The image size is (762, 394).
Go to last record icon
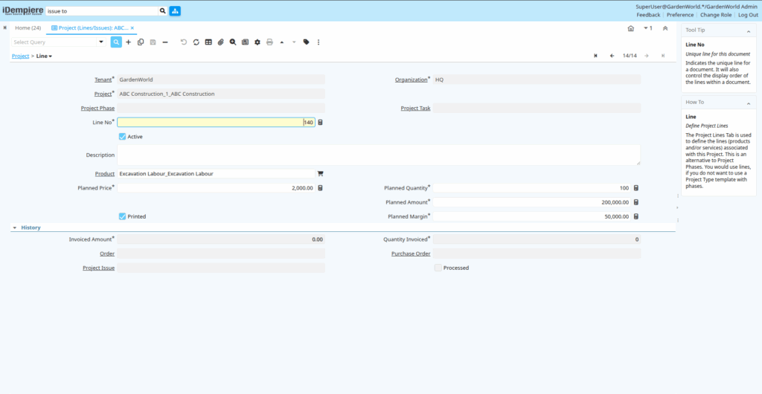pyautogui.click(x=663, y=56)
